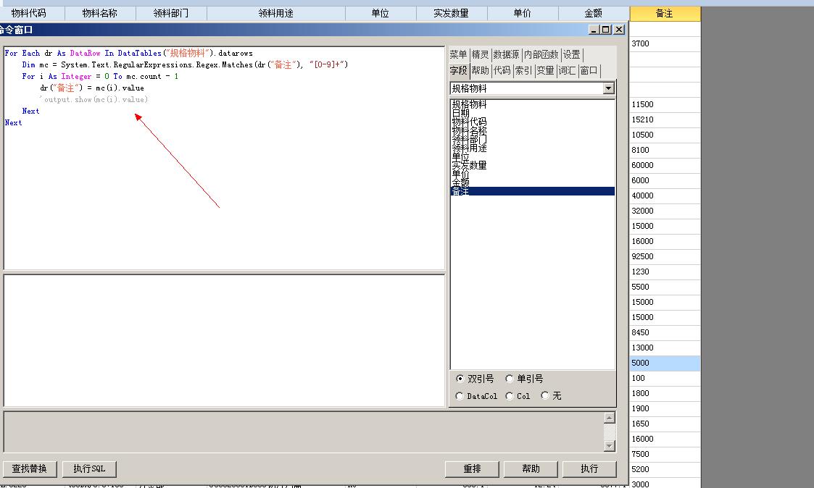
Task: Select the 备注 cell with 11500
Action: coord(665,104)
